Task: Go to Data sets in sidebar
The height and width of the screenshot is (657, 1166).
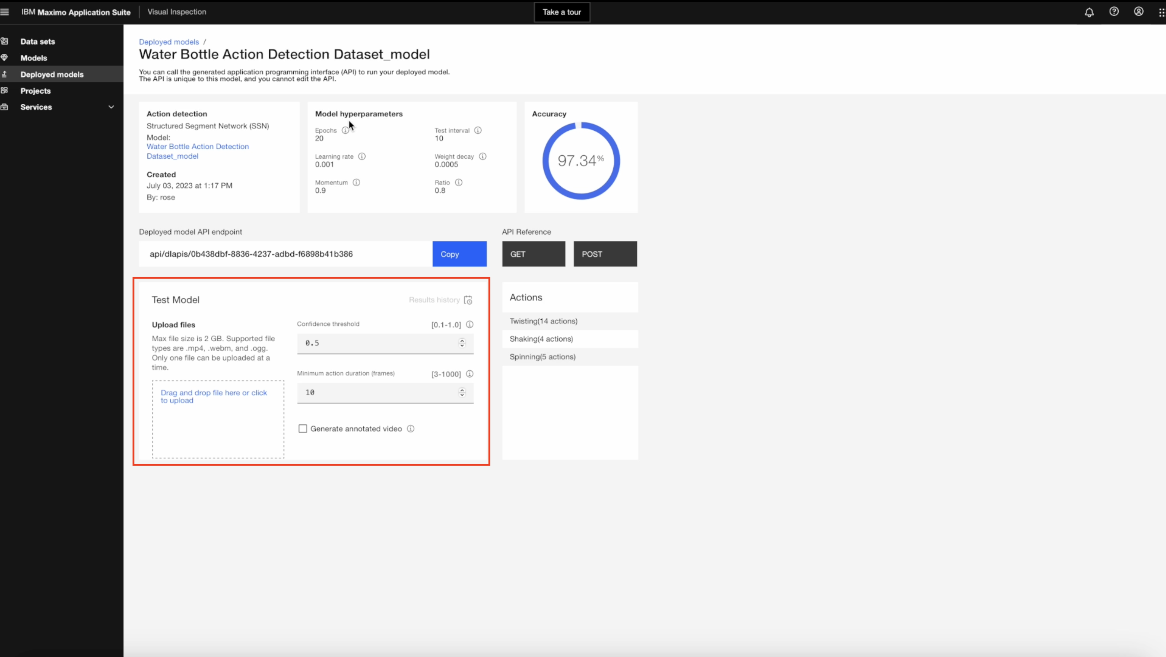Action: [x=38, y=42]
